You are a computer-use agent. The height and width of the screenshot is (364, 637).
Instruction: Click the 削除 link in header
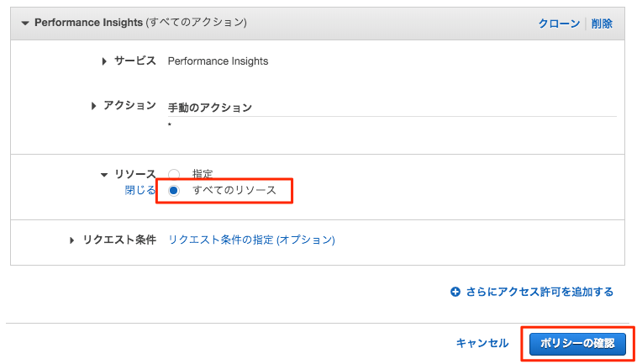602,24
